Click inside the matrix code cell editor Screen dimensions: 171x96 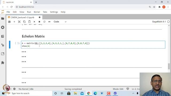pyautogui.click(x=93, y=45)
